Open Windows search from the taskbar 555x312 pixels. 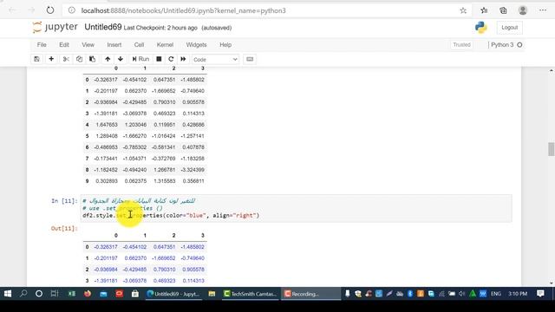23,294
